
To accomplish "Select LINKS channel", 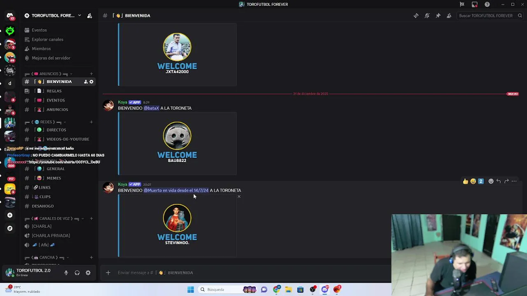I will [59, 187].
